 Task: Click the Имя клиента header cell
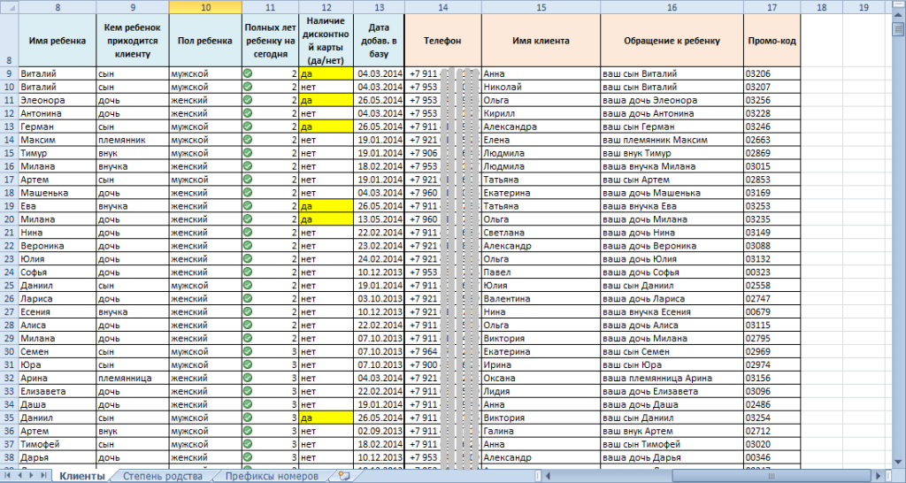pos(541,41)
